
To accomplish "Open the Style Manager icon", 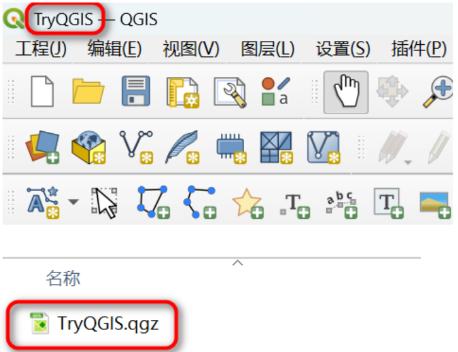I will click(276, 91).
